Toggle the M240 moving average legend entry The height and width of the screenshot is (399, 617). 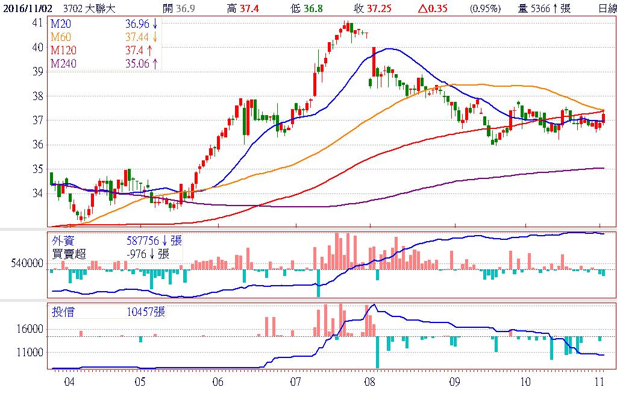click(64, 63)
